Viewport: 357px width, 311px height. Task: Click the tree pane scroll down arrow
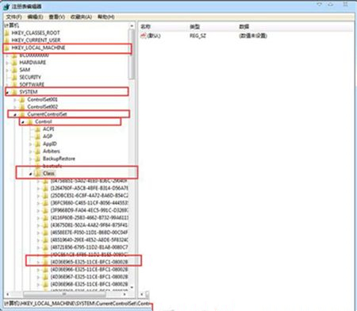(132, 287)
